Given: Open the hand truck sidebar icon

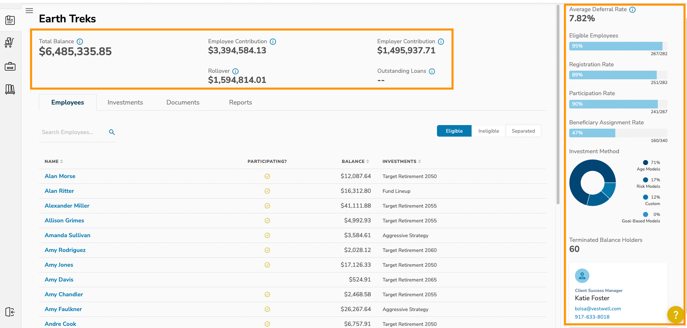Looking at the screenshot, I should (10, 43).
